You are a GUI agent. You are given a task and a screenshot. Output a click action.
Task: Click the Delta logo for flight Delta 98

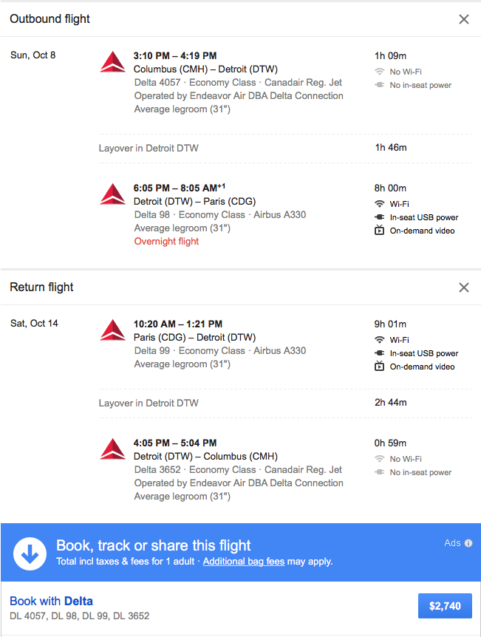click(112, 194)
